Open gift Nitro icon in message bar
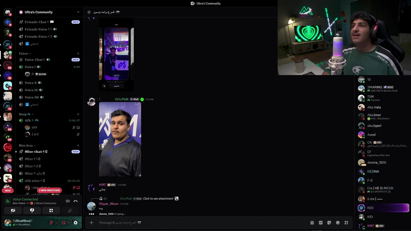The image size is (411, 231). [x=312, y=223]
